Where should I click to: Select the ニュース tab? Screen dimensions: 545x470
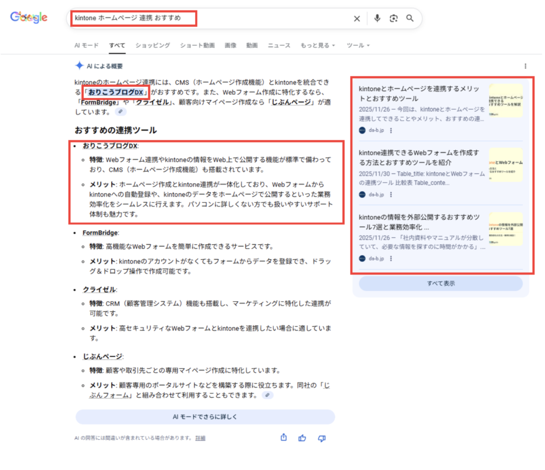(x=279, y=46)
